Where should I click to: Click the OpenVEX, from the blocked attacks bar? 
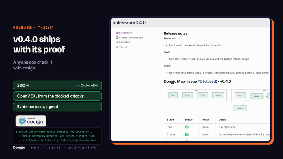(x=57, y=96)
